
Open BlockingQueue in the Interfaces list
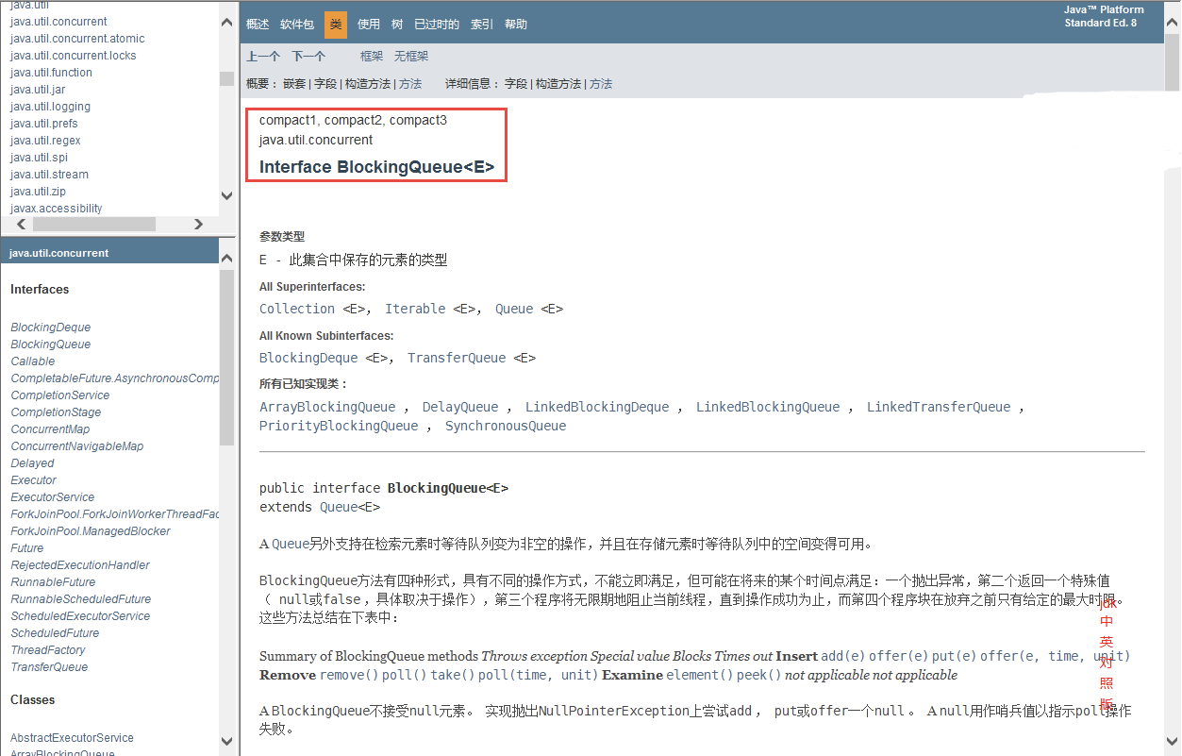pyautogui.click(x=51, y=344)
